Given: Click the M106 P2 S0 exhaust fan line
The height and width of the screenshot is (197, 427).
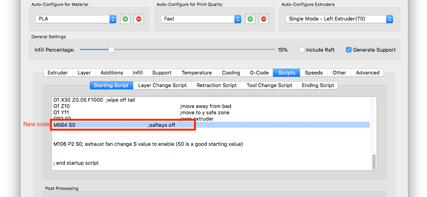Looking at the screenshot, I should point(148,144).
